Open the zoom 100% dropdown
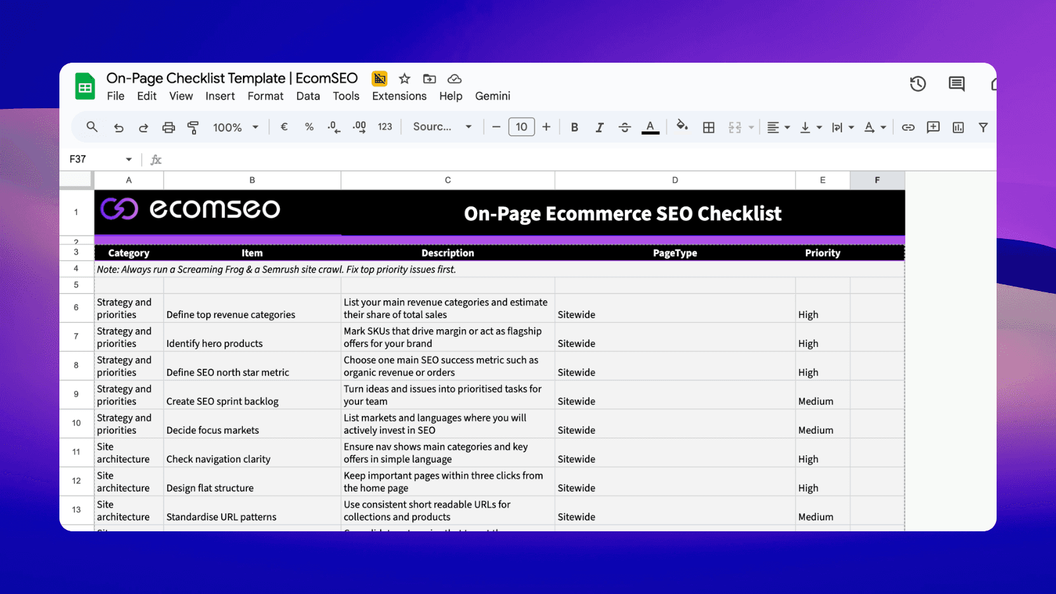 [x=236, y=127]
